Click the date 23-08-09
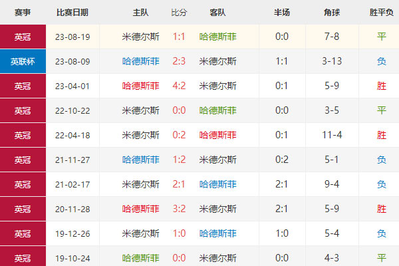Viewport: 399px width, 266px height. pyautogui.click(x=72, y=62)
